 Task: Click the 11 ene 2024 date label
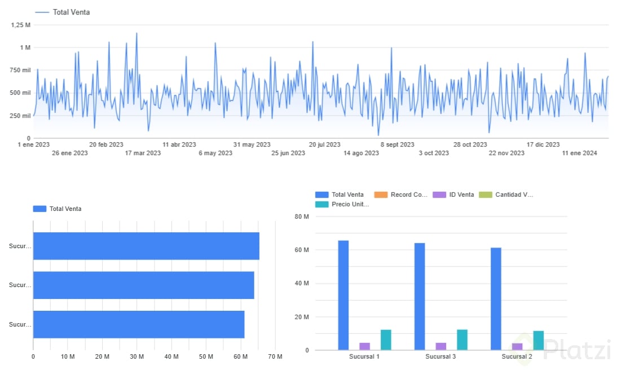tap(579, 153)
